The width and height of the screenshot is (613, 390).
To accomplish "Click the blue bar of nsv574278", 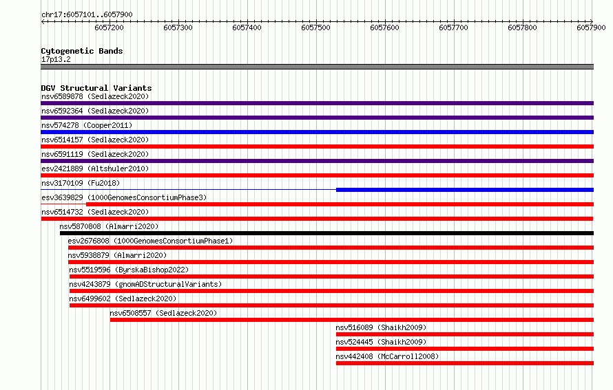I will point(317,132).
